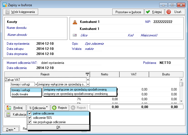This screenshot has width=188, height=135.
Task: Click the Zapisy w buforze title icon
Action: [5, 5]
